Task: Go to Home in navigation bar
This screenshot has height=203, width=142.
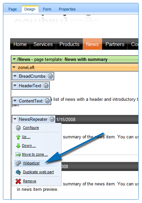Action: click(x=20, y=44)
